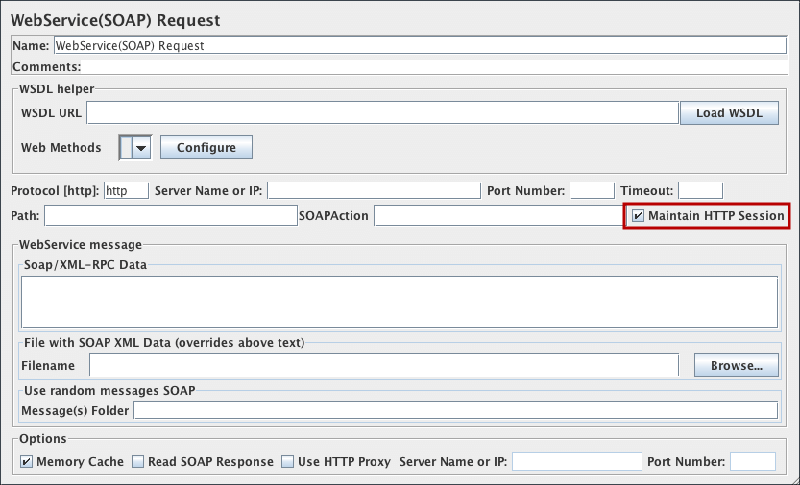800x485 pixels.
Task: Click inside the Soap/XML-RPC Data text area
Action: coord(399,303)
